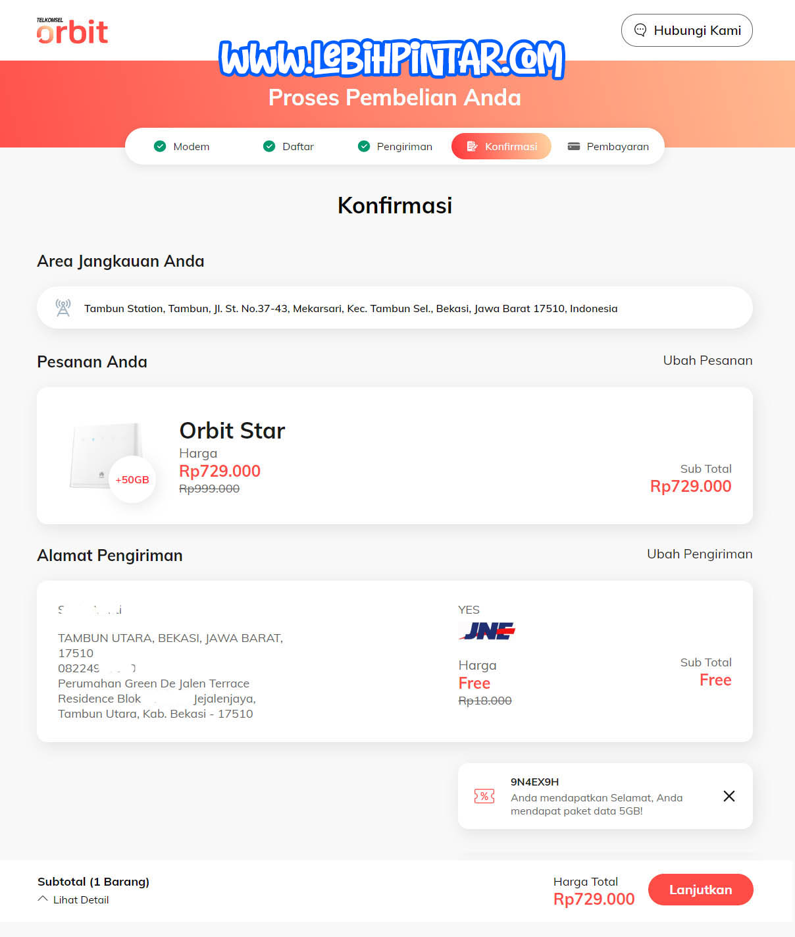This screenshot has height=937, width=795.
Task: Click the green checkmark beside Modem step
Action: pyautogui.click(x=160, y=146)
